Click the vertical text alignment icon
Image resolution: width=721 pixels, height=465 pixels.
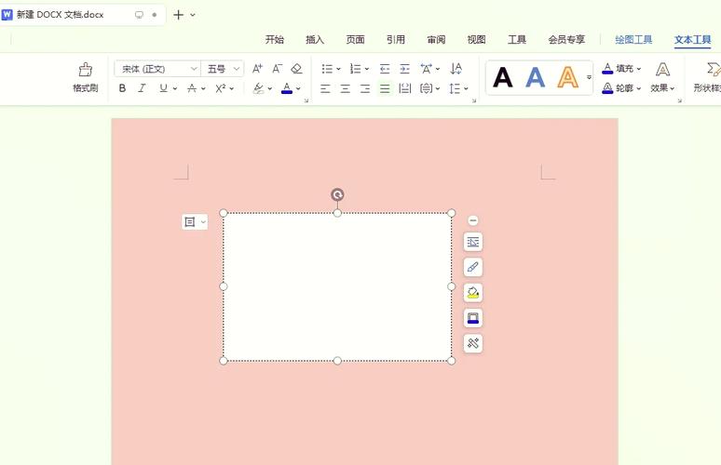427,88
